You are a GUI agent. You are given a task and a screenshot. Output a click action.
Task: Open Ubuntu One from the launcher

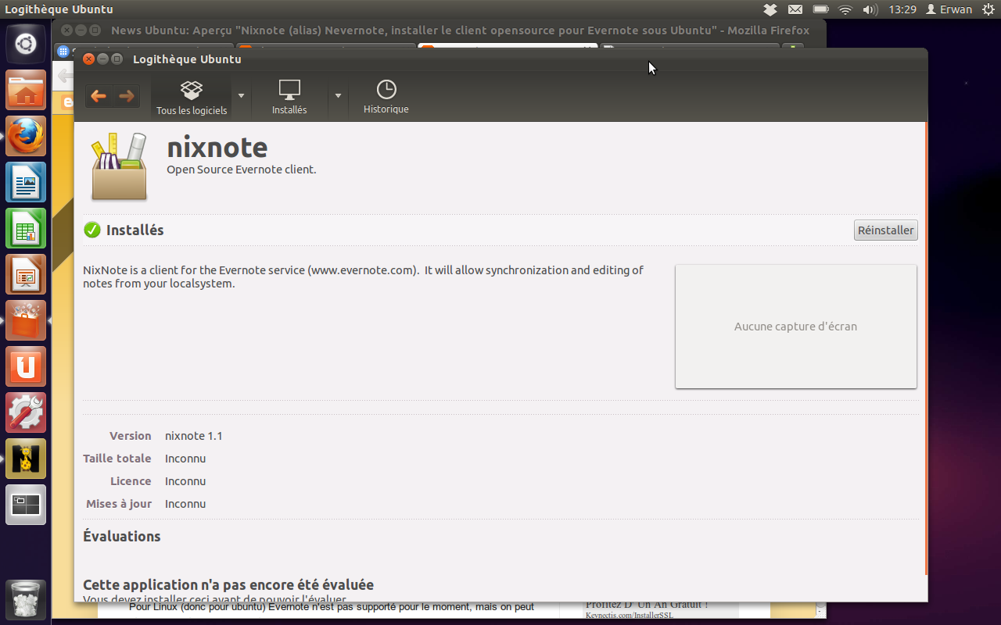pos(26,366)
